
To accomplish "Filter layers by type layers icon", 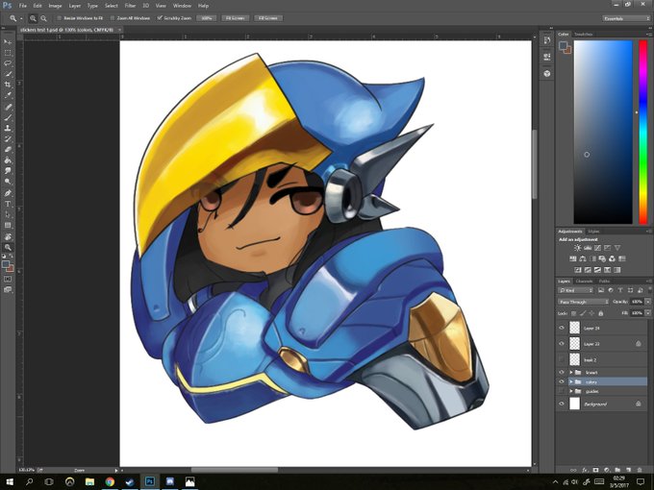I will pos(620,290).
